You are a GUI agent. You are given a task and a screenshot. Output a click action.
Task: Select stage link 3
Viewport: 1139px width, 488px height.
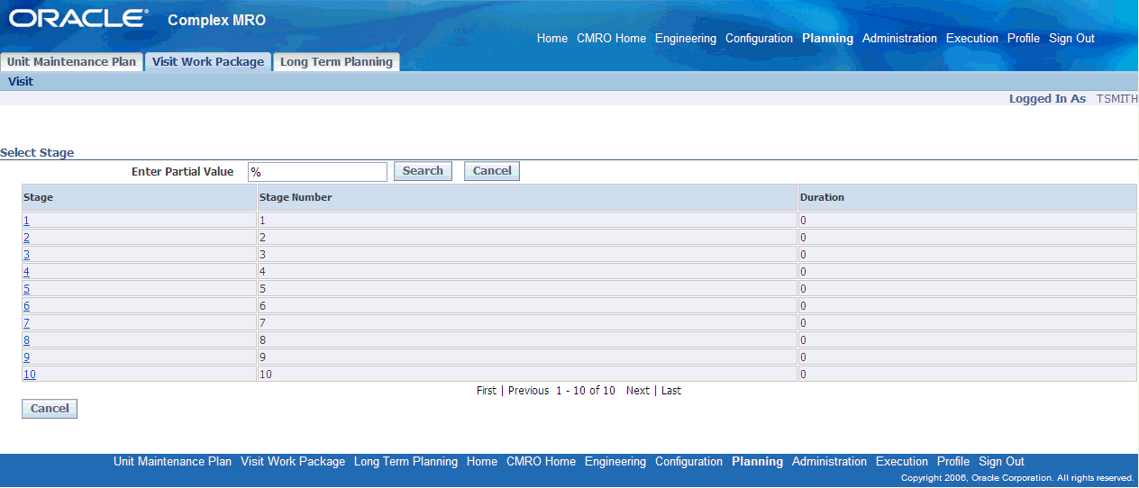26,255
